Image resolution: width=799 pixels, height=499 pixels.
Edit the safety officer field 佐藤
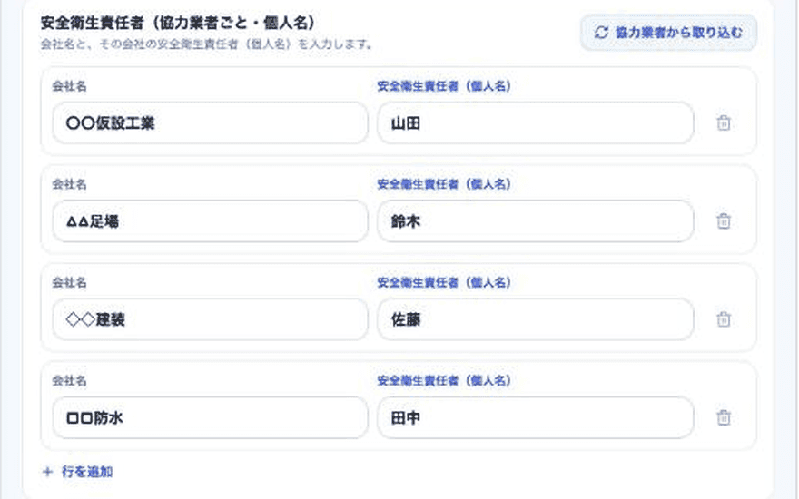tap(535, 319)
